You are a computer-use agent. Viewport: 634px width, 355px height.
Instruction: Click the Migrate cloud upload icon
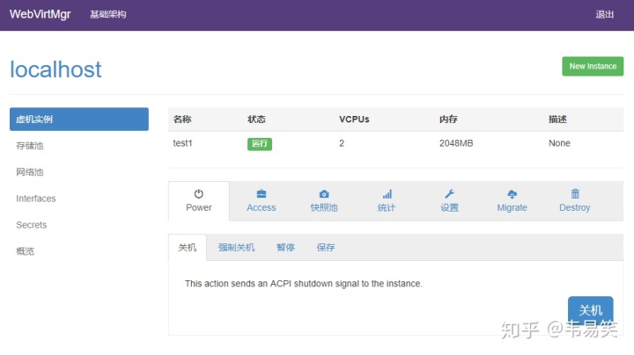pyautogui.click(x=512, y=194)
